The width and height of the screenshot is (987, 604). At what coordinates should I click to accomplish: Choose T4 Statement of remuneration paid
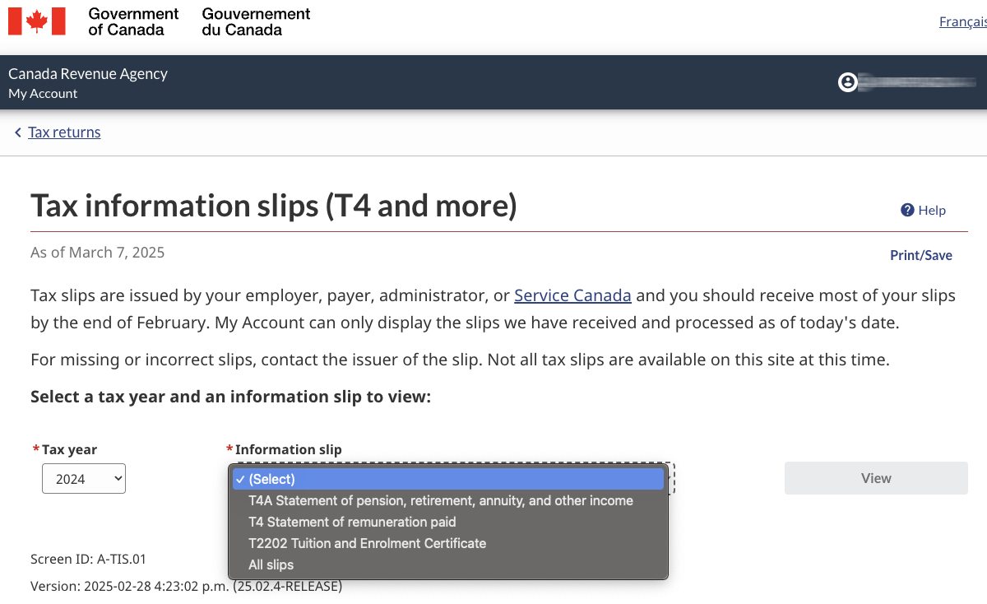(448, 522)
